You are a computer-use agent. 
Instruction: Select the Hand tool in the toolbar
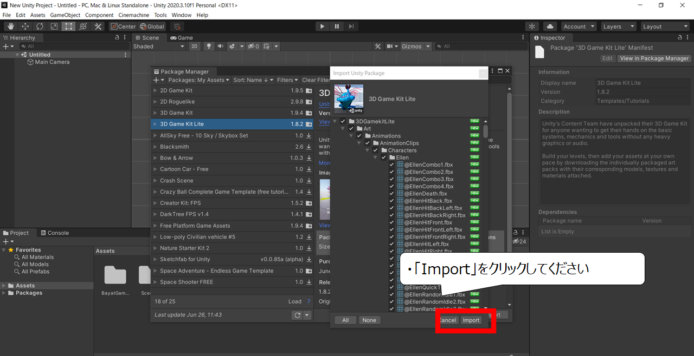point(11,27)
